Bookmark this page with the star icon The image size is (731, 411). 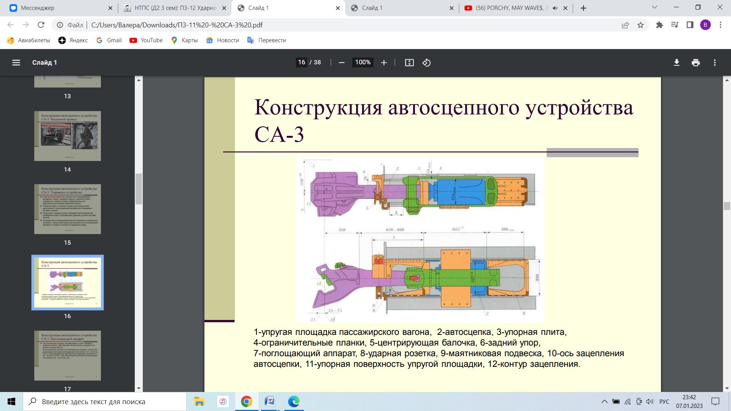[640, 25]
